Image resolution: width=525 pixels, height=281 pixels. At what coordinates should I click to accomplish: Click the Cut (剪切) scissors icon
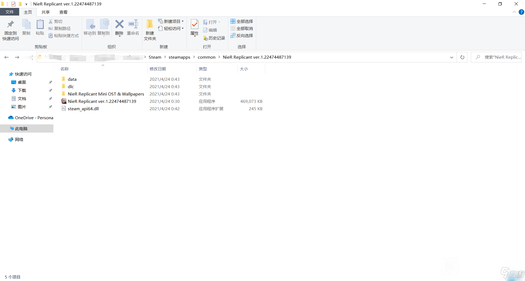[x=51, y=21]
